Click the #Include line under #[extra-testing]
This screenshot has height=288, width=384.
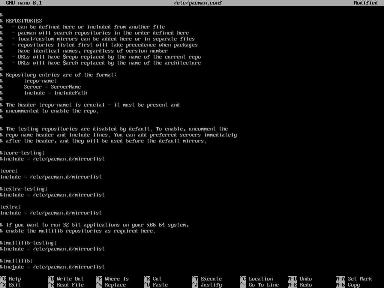click(52, 195)
